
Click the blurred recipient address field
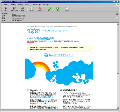pos(18,19)
